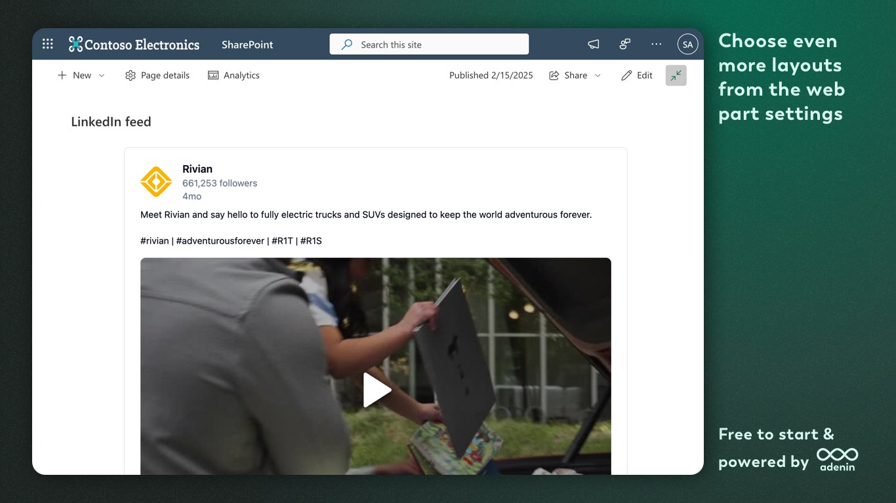This screenshot has height=503, width=896.
Task: Click the Share arrow icon
Action: point(554,75)
